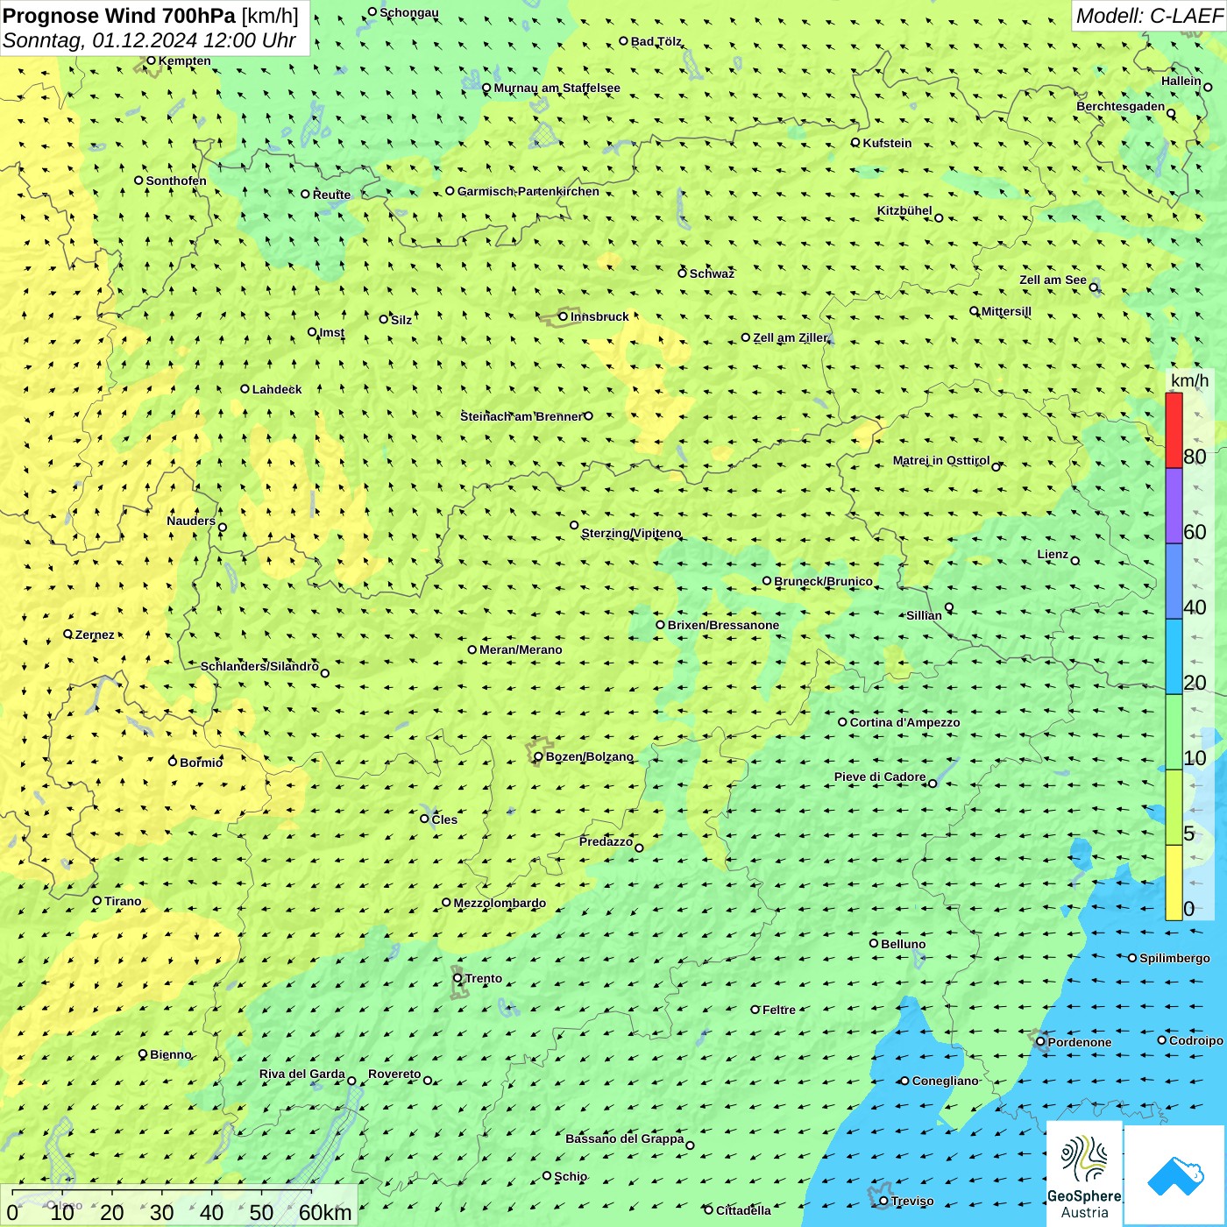The image size is (1227, 1227).
Task: Click the Conegliano city label
Action: click(x=945, y=1081)
